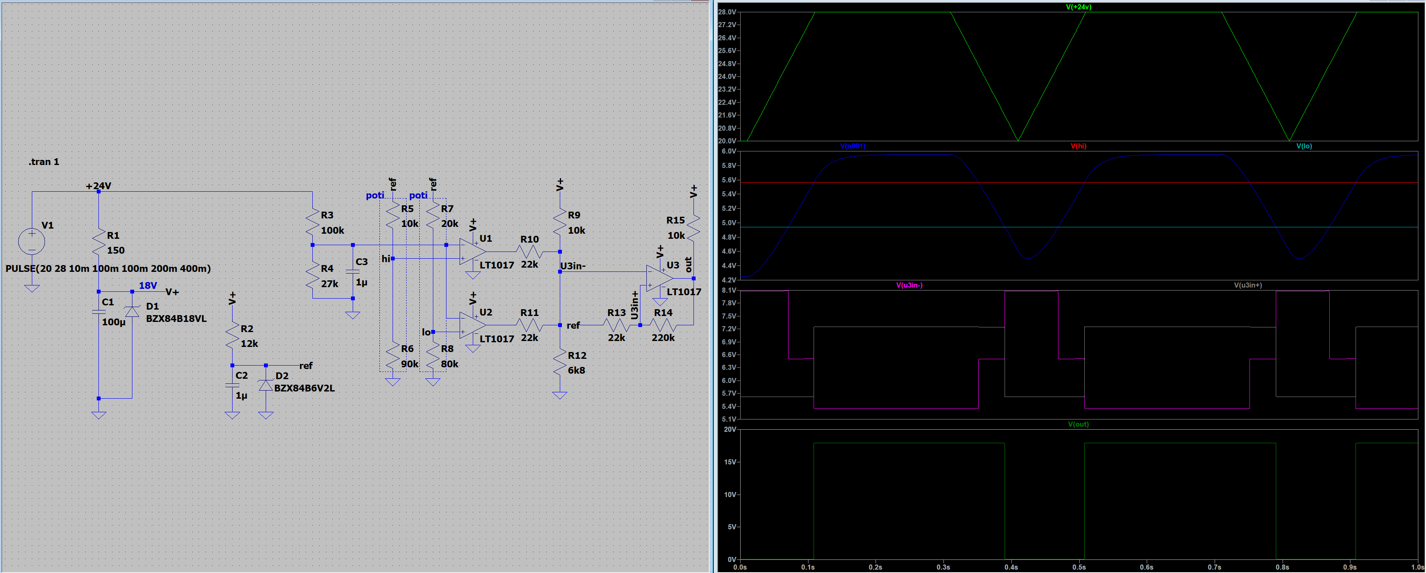The width and height of the screenshot is (1426, 573).
Task: Click the V(+24v) trace label
Action: click(x=1078, y=7)
